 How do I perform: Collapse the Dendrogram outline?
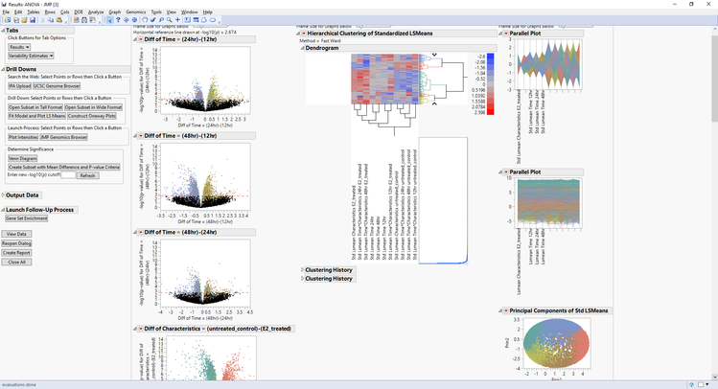point(302,48)
